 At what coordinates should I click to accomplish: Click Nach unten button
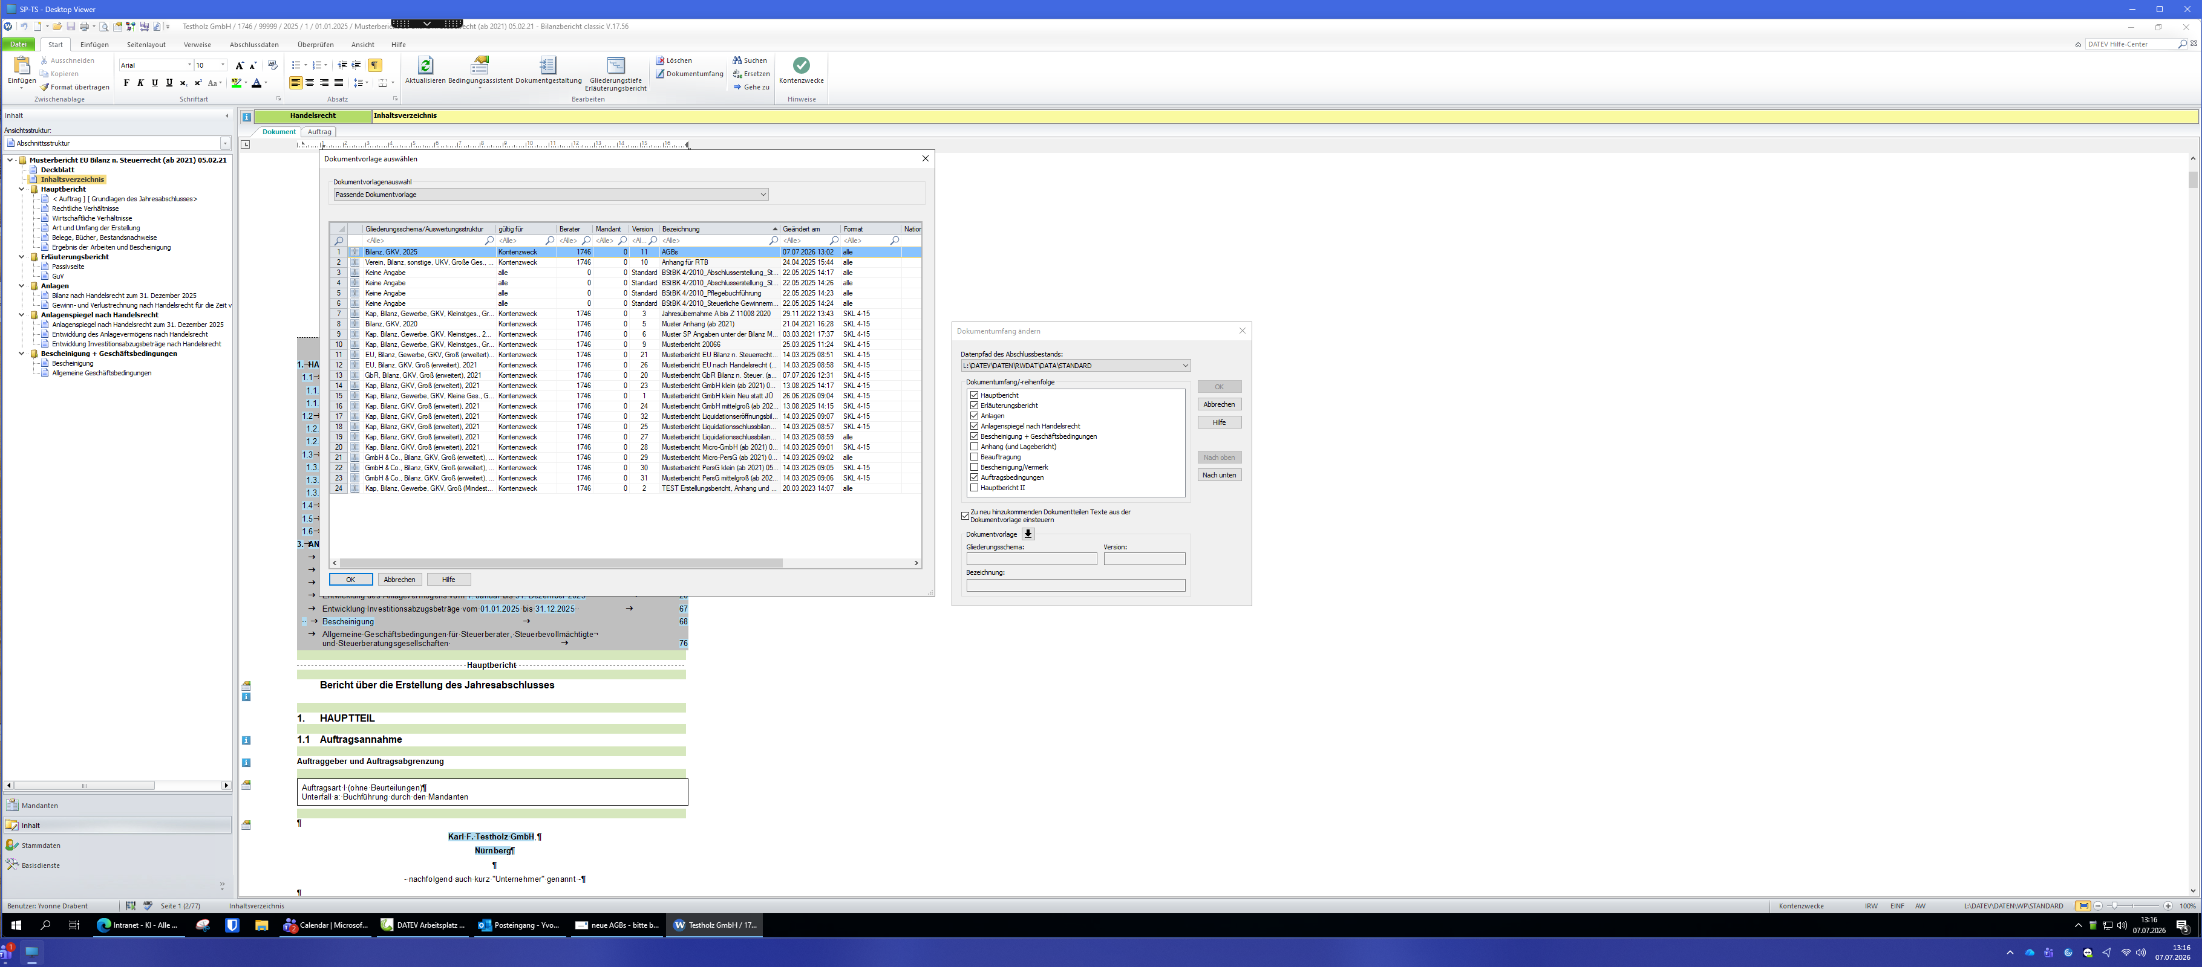point(1219,475)
